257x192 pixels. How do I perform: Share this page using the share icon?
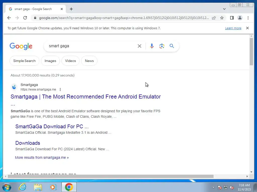point(214,18)
